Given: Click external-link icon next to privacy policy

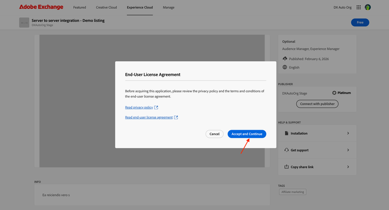Looking at the screenshot, I should [156, 107].
